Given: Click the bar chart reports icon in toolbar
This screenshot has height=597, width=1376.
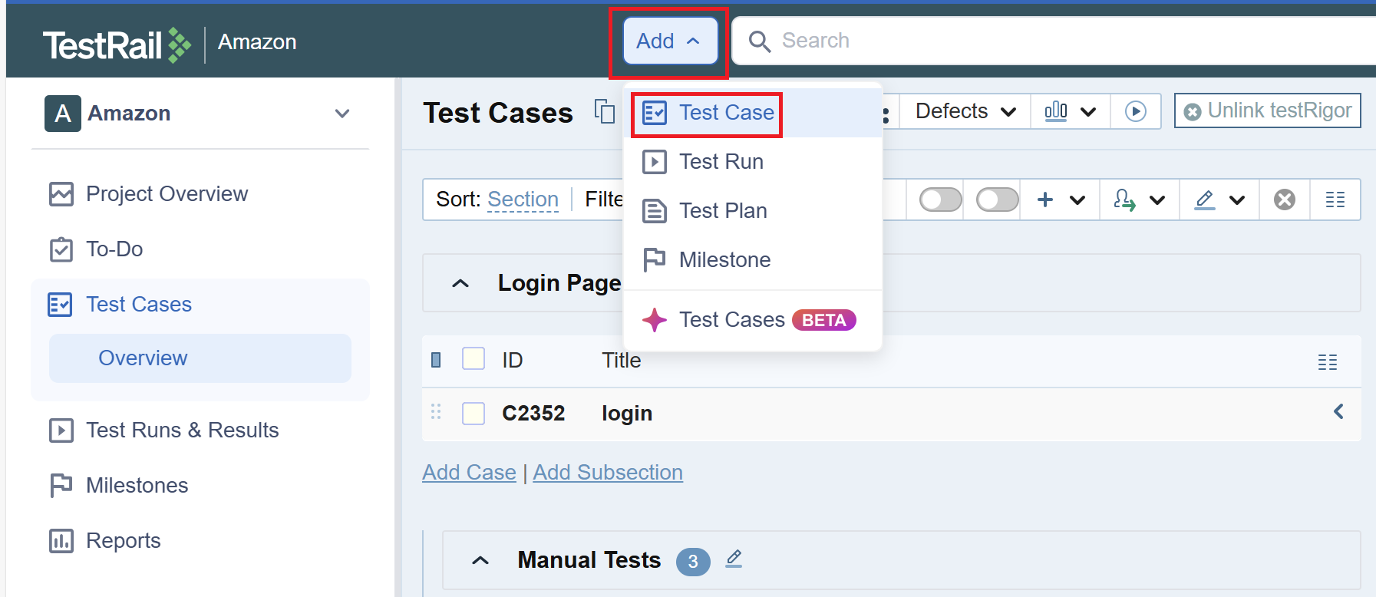Looking at the screenshot, I should 1056,111.
